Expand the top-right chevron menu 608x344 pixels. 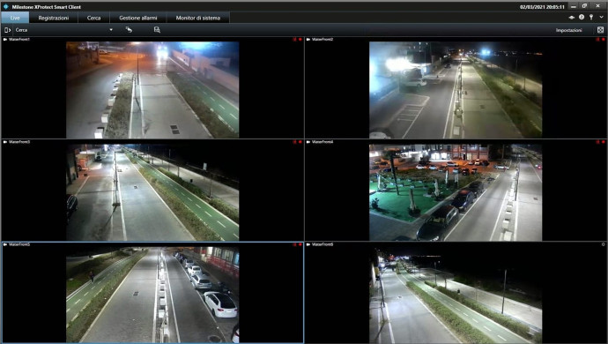coord(602,17)
